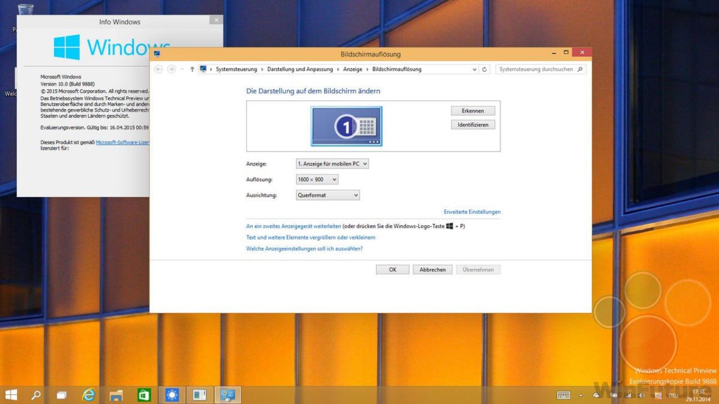Click the Version 10.0 (Build 9888) text

point(67,84)
